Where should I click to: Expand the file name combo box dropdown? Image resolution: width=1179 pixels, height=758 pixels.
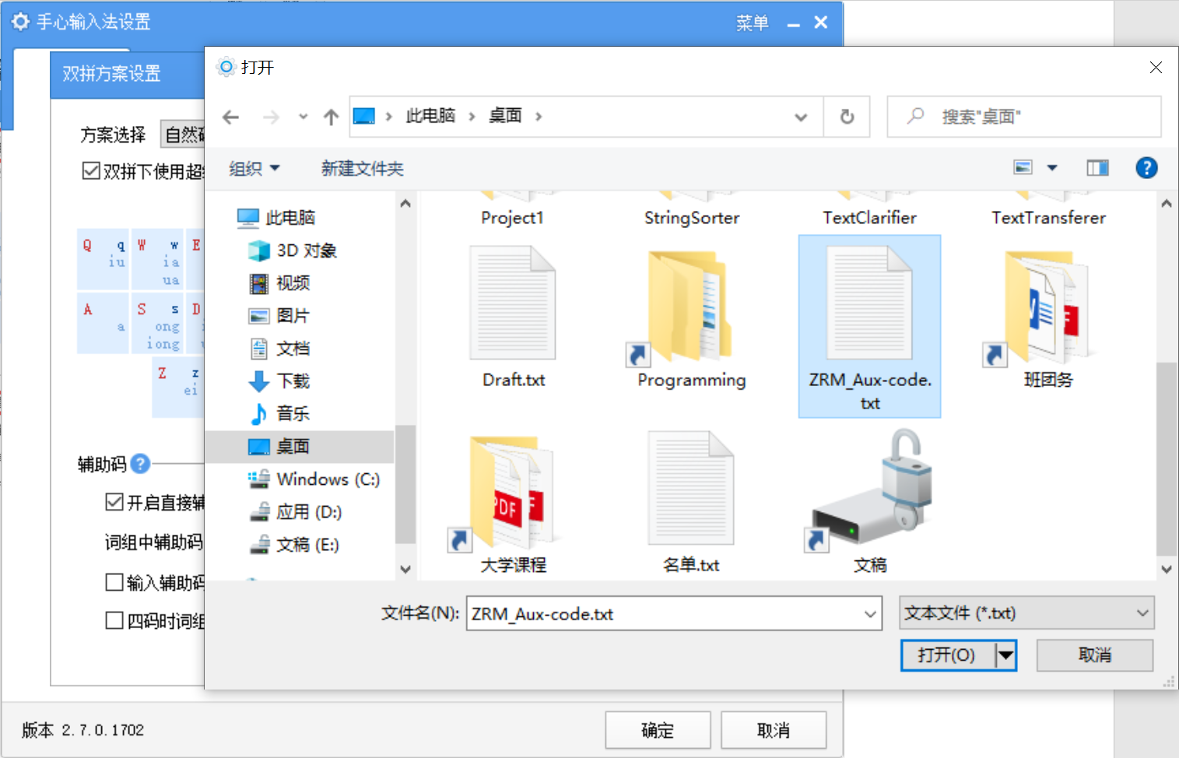(871, 614)
